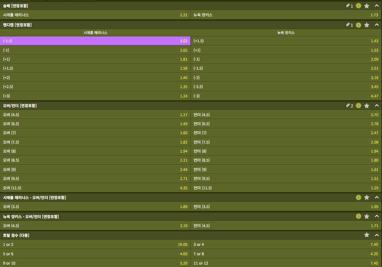
Task: Select 양키스 (-1) handicap at 2.09
Action: (x=286, y=59)
